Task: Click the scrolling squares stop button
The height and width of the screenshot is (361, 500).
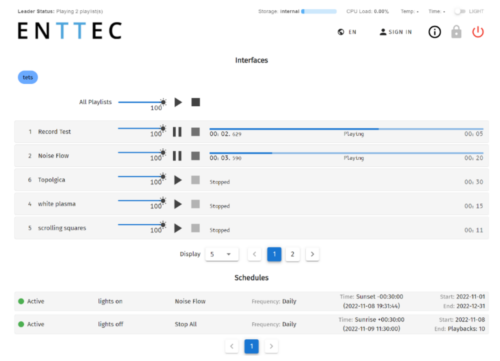Action: tap(195, 228)
